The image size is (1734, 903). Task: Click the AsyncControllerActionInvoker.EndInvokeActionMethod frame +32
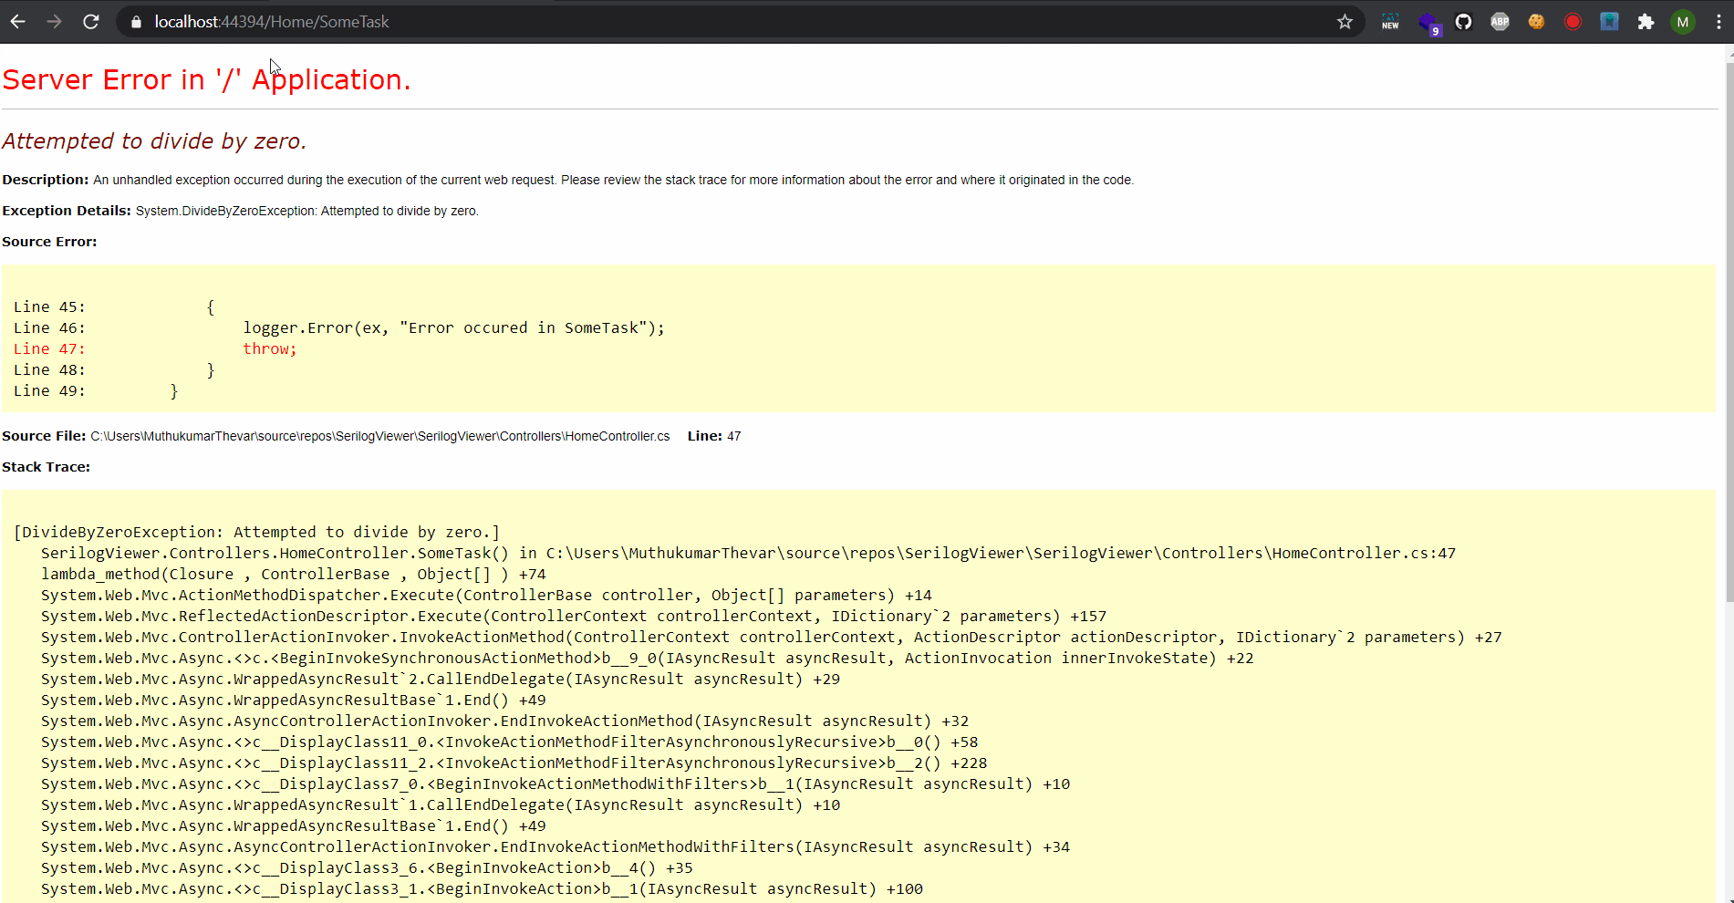(x=504, y=721)
